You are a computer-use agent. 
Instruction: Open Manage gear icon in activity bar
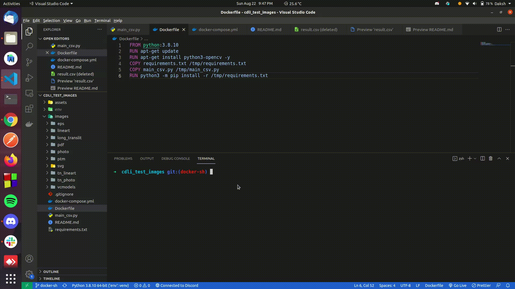[x=29, y=274]
